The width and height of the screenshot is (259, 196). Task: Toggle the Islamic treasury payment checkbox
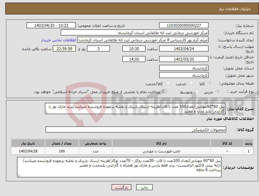(164, 91)
